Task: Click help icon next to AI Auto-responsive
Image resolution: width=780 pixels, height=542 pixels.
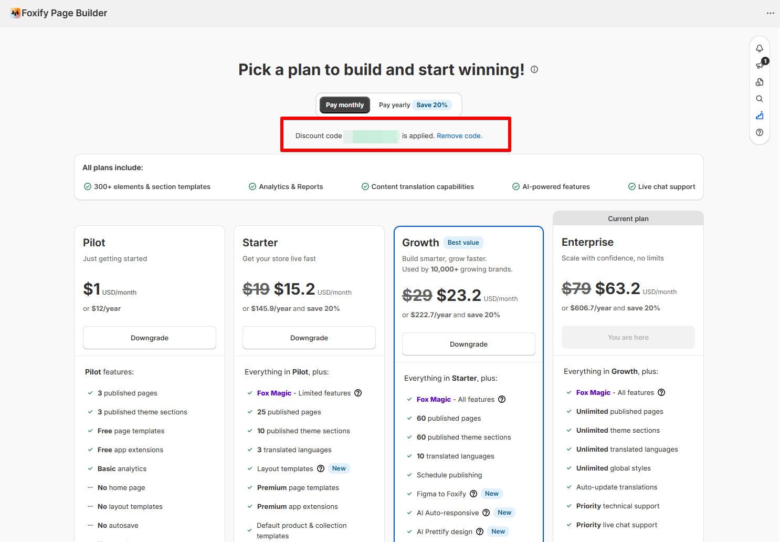Action: (486, 513)
